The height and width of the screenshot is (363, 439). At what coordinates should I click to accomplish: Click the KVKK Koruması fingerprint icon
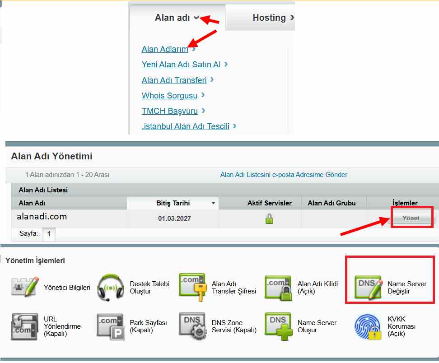coord(368,326)
